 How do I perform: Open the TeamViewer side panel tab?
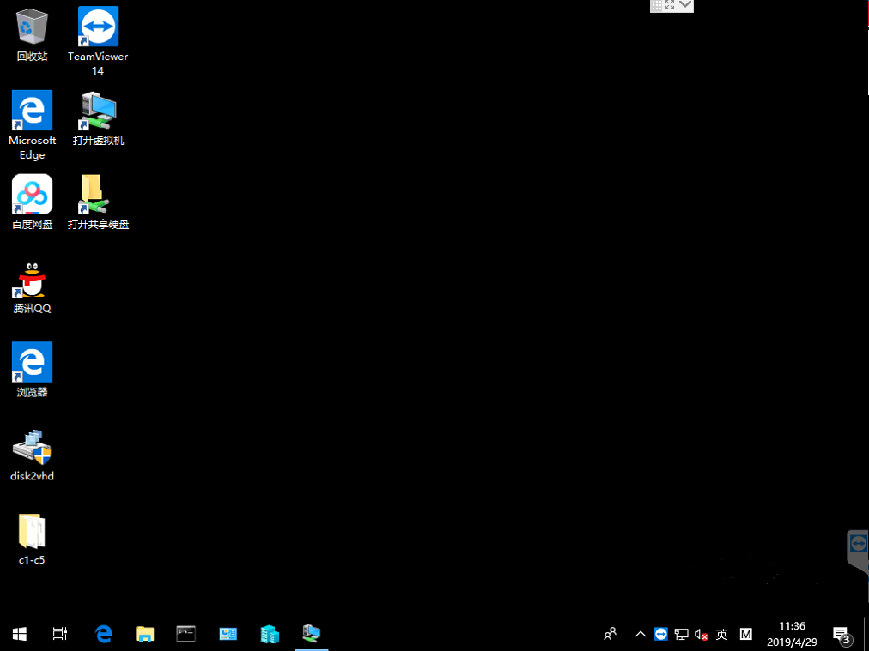pyautogui.click(x=858, y=552)
